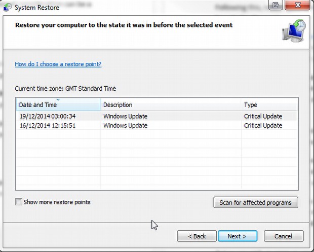This screenshot has width=314, height=252.
Task: Click the System Restore title bar icon
Action: 8,7
